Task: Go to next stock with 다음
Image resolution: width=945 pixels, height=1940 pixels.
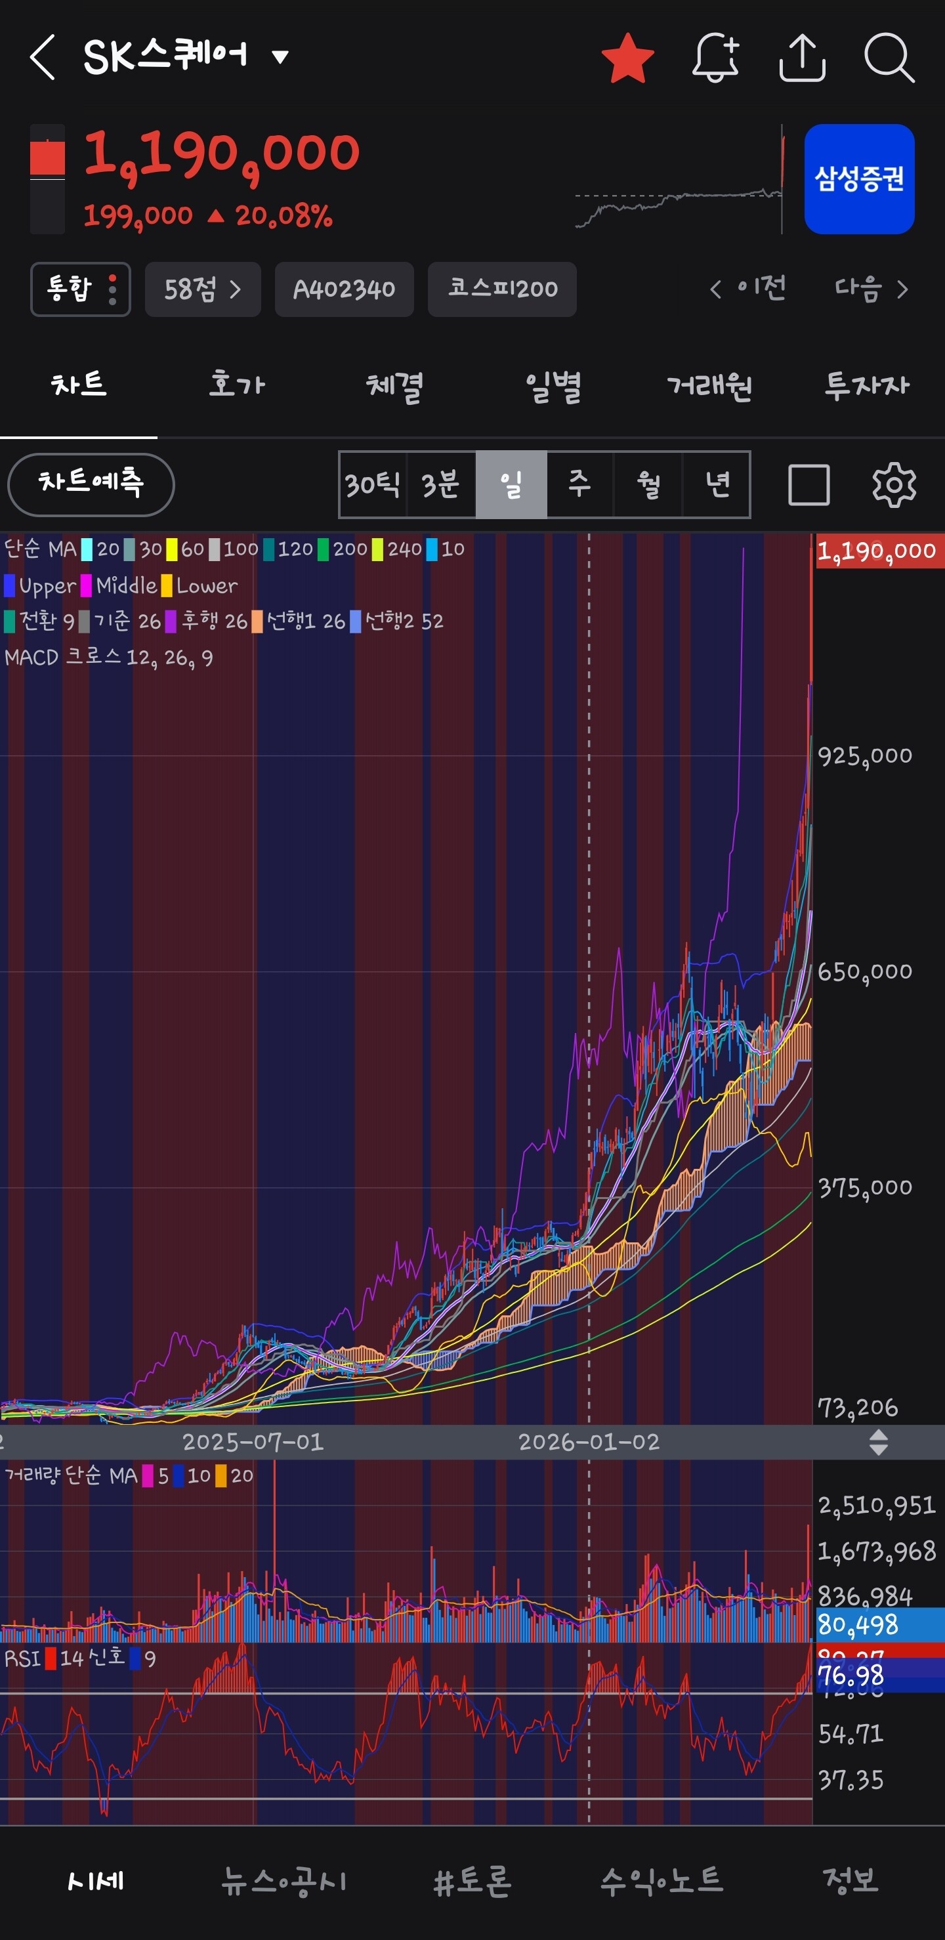Action: [x=871, y=288]
